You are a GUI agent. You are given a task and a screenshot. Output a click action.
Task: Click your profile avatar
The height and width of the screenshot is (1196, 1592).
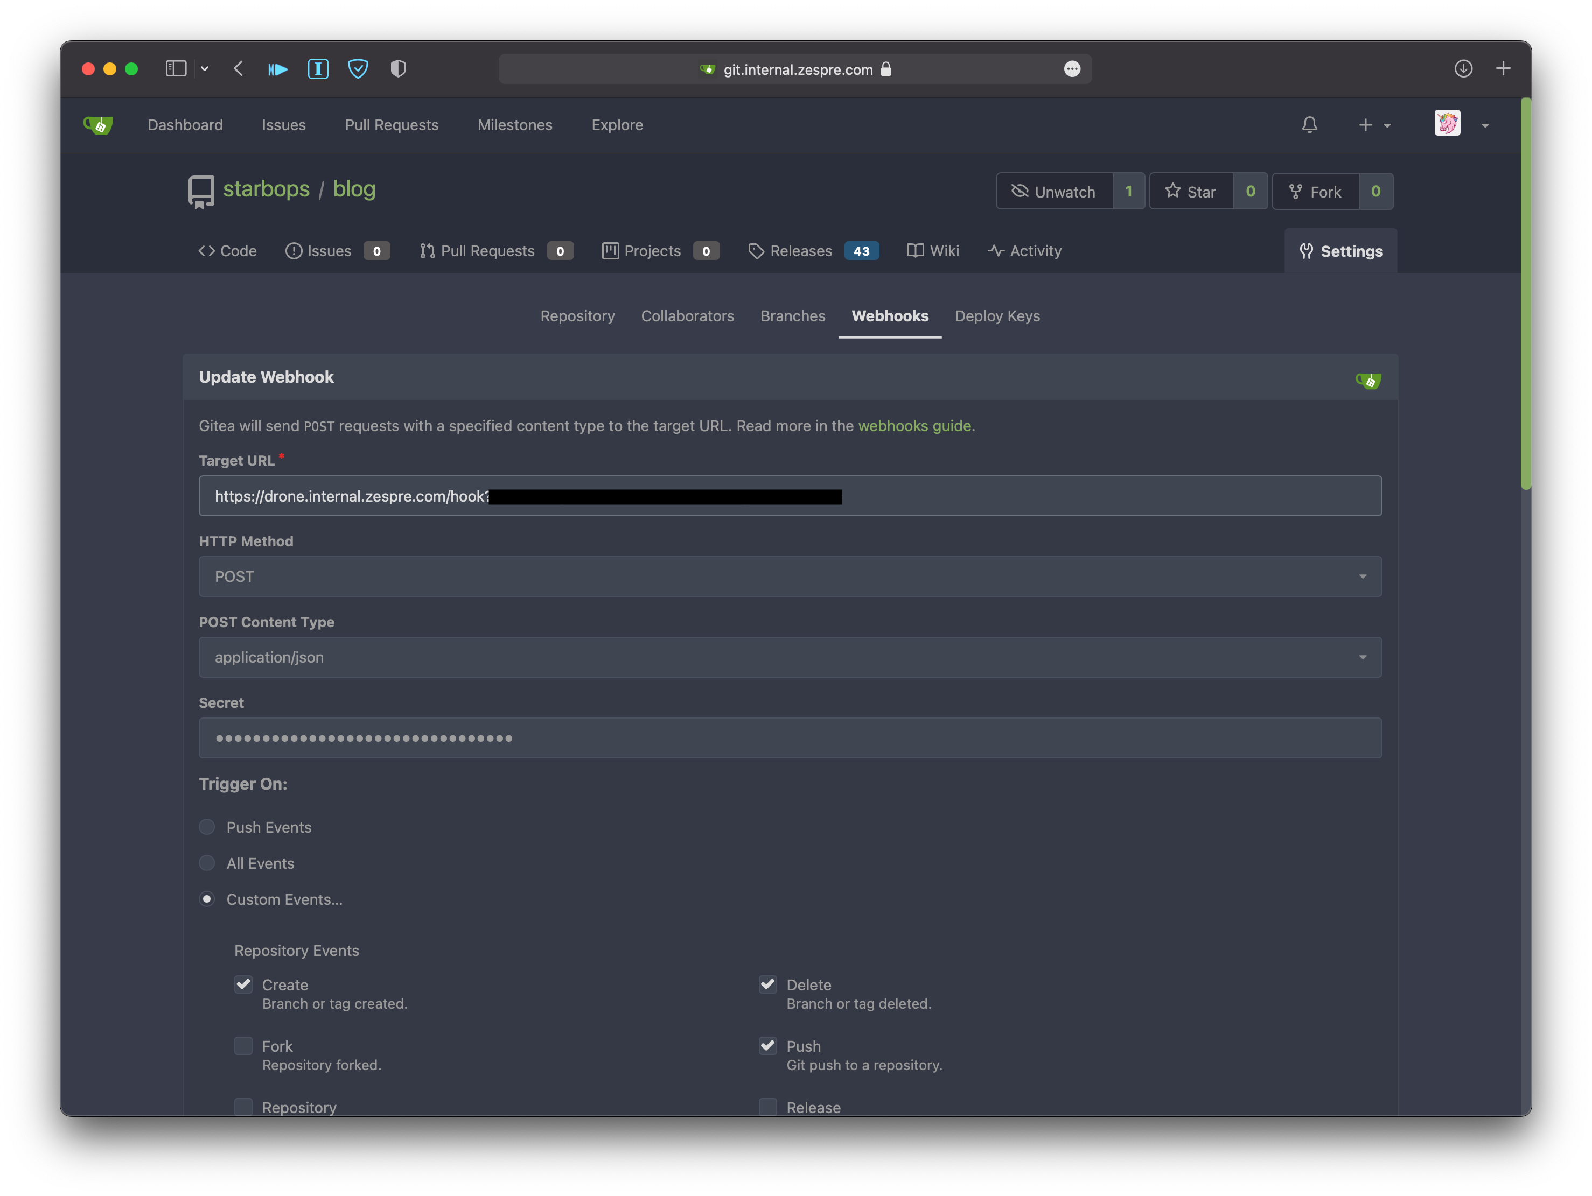[1447, 123]
